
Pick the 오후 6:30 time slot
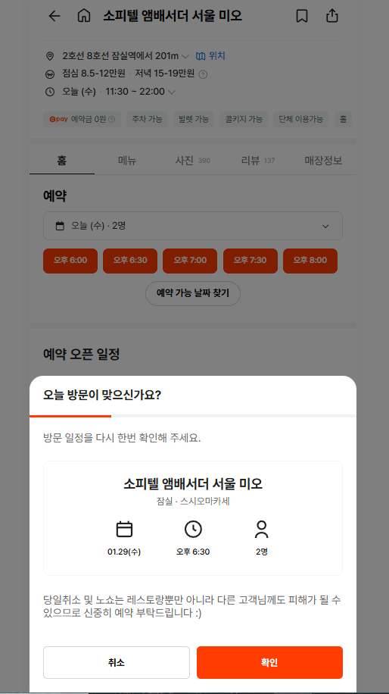[x=130, y=261]
